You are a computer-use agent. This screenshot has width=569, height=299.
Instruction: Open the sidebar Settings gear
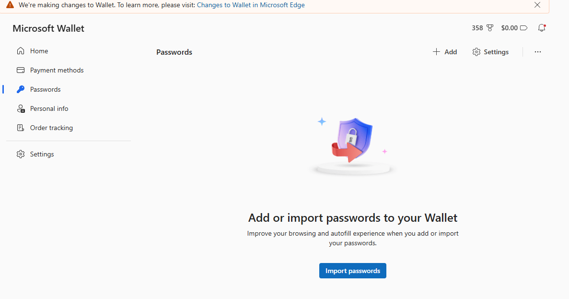pyautogui.click(x=21, y=154)
